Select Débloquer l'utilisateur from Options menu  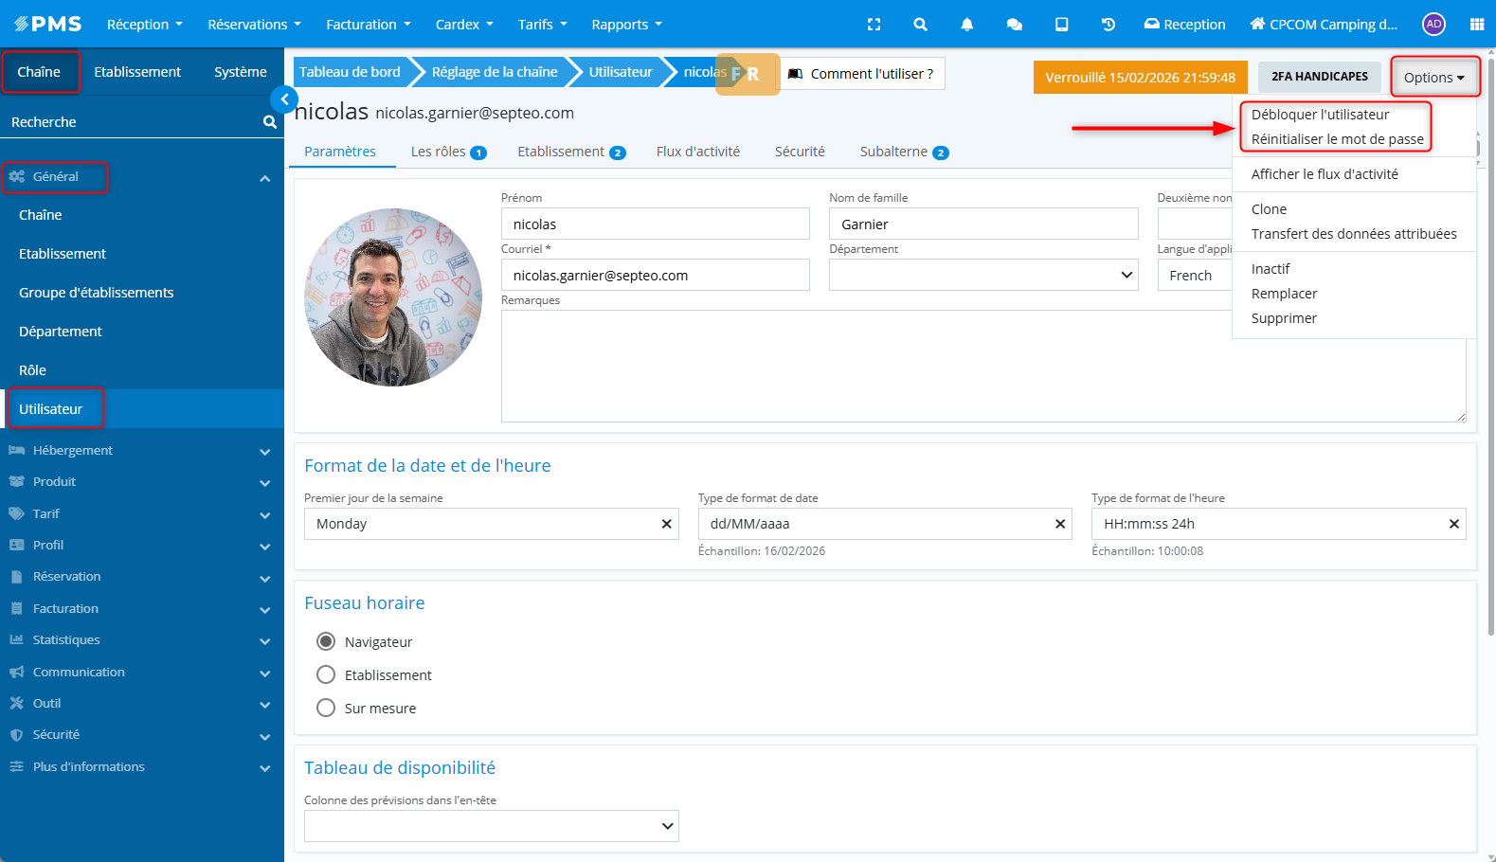click(1320, 115)
